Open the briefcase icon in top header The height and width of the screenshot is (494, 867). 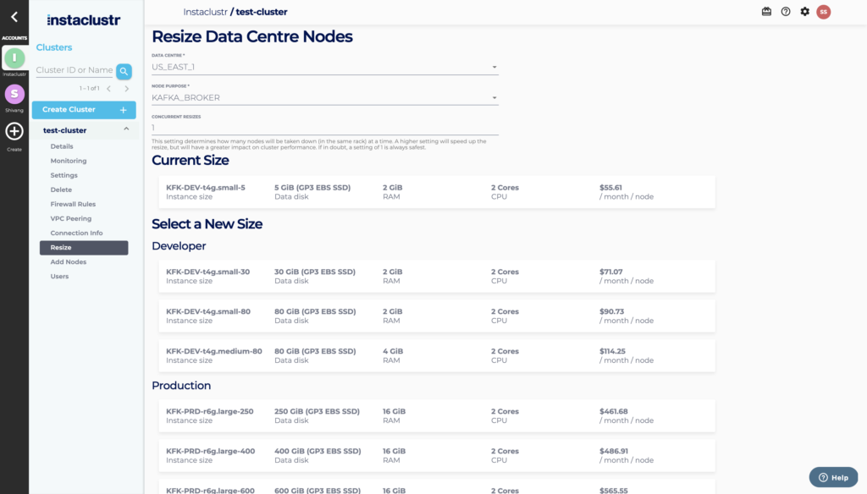(766, 12)
